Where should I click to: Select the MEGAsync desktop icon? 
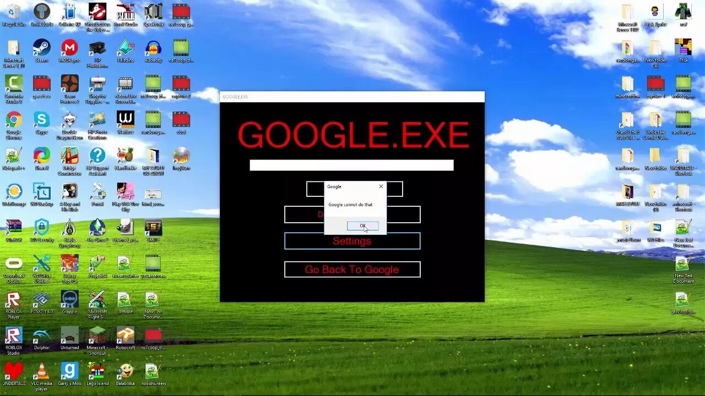[69, 51]
